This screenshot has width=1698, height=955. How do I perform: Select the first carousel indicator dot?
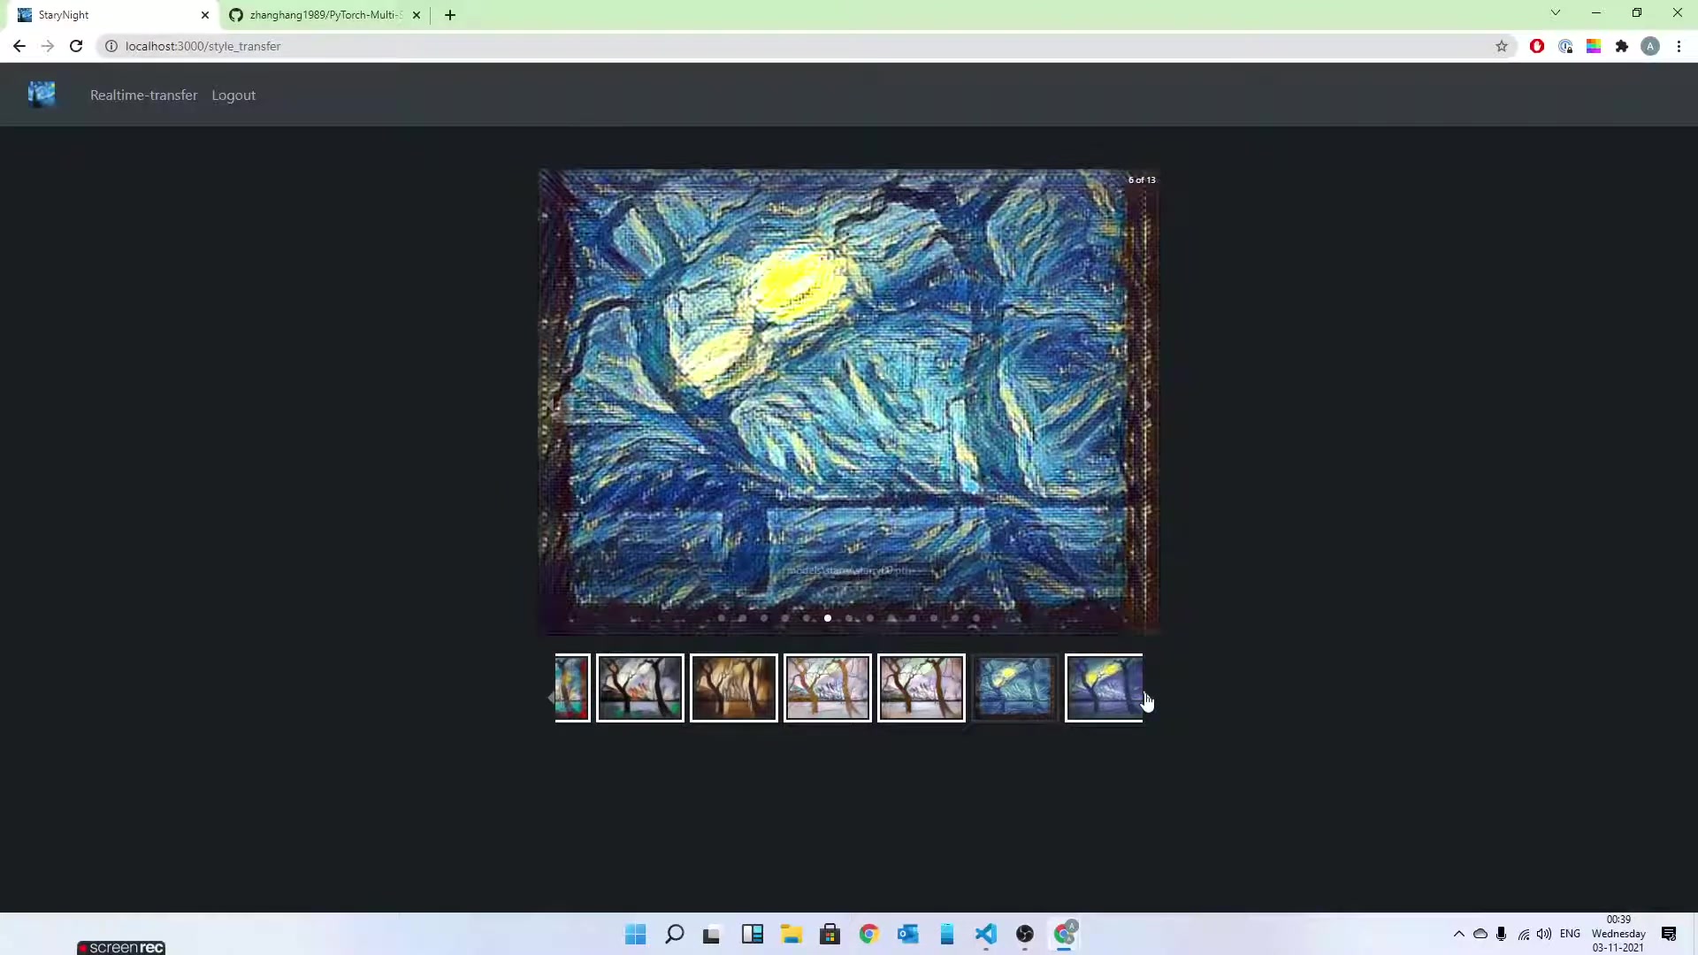[722, 618]
